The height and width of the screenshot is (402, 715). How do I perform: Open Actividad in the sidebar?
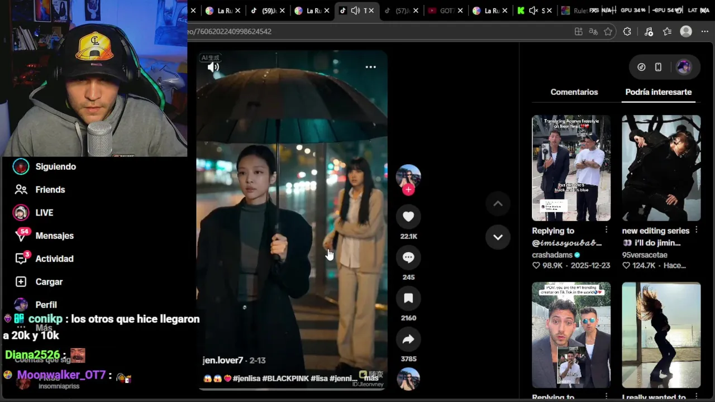click(54, 259)
